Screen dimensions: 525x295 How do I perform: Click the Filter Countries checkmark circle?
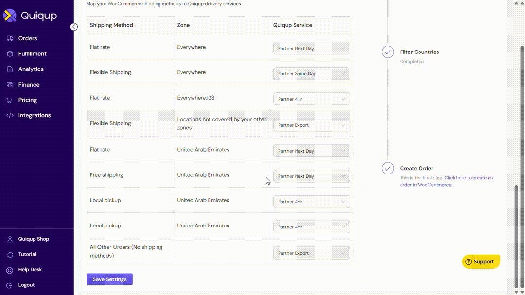(388, 52)
